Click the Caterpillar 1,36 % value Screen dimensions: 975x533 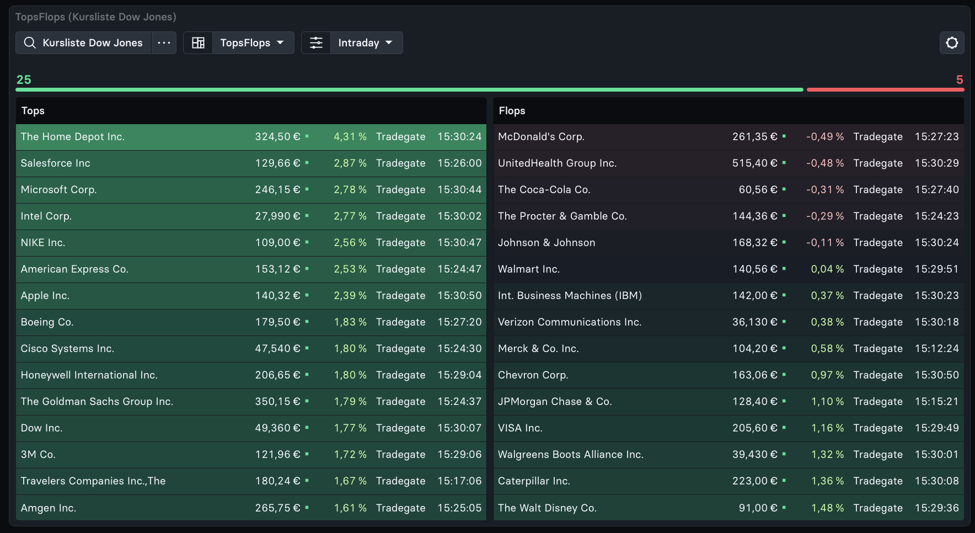point(827,481)
